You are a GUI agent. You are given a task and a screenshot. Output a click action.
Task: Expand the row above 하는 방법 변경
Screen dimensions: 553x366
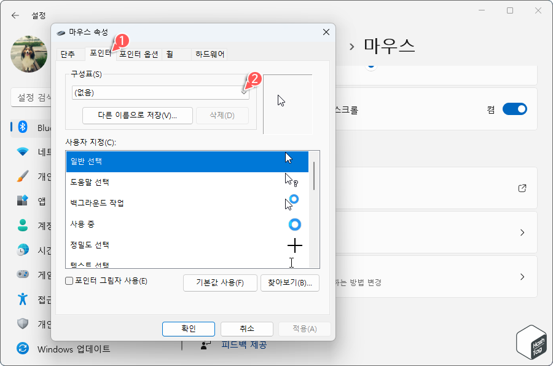point(522,232)
